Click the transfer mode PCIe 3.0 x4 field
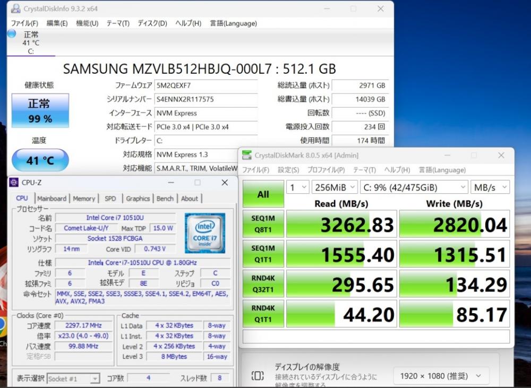 pos(206,127)
